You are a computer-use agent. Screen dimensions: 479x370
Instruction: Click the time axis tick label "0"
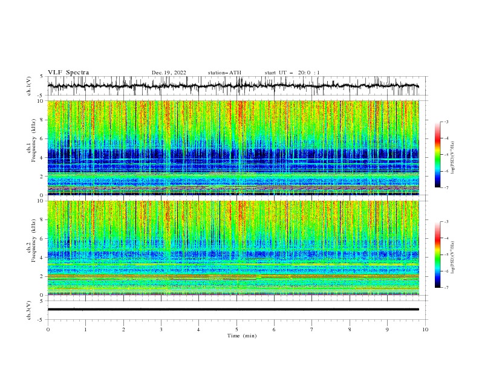pos(48,329)
